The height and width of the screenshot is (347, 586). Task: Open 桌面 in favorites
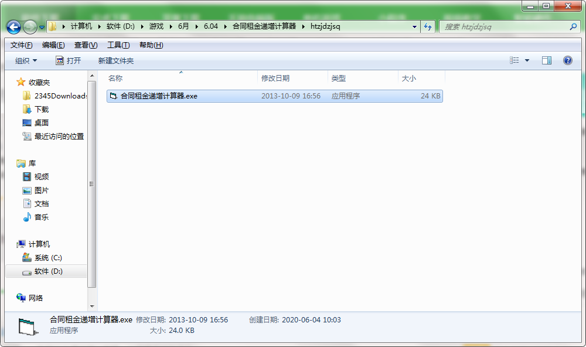point(36,123)
